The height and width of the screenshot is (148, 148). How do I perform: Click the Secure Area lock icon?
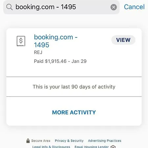point(28,141)
